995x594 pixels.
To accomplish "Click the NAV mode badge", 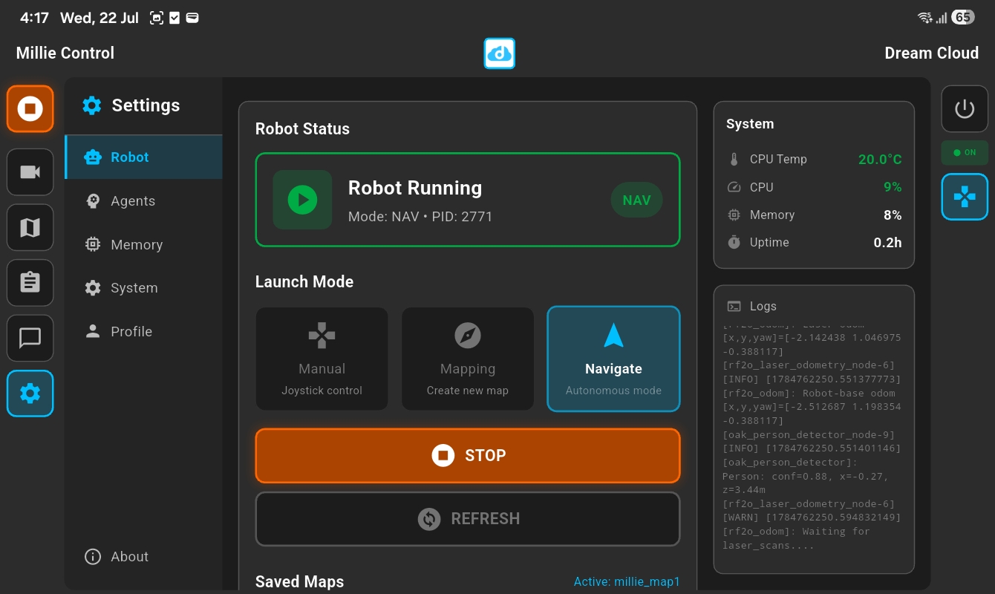I will (x=636, y=200).
